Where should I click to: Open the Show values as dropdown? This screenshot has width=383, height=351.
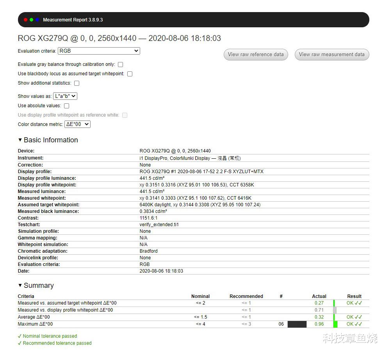pos(65,96)
